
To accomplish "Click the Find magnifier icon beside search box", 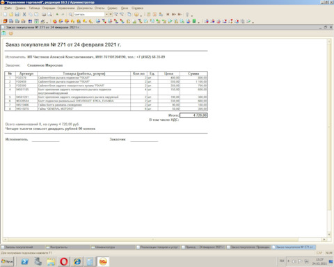I will click(70, 15).
